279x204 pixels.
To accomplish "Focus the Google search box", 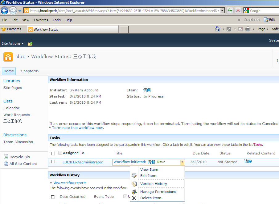I will 264,11.
